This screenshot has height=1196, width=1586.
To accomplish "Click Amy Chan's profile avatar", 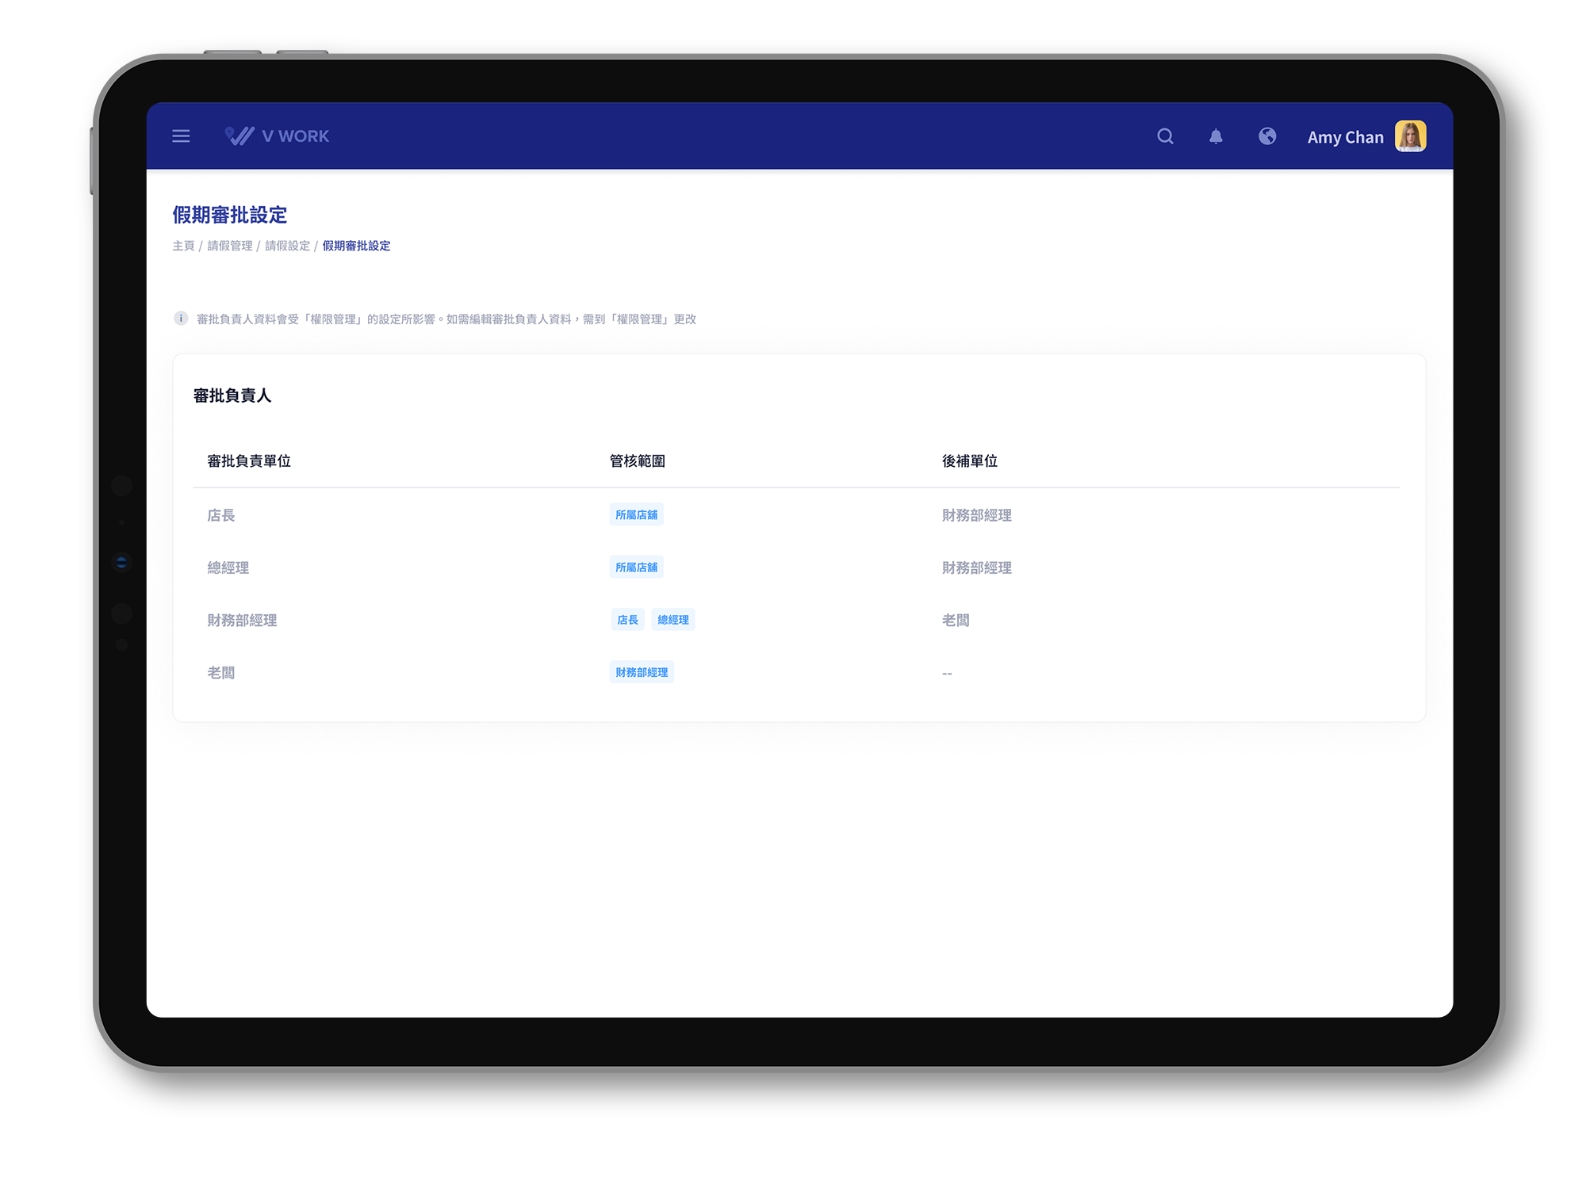I will click(x=1410, y=136).
